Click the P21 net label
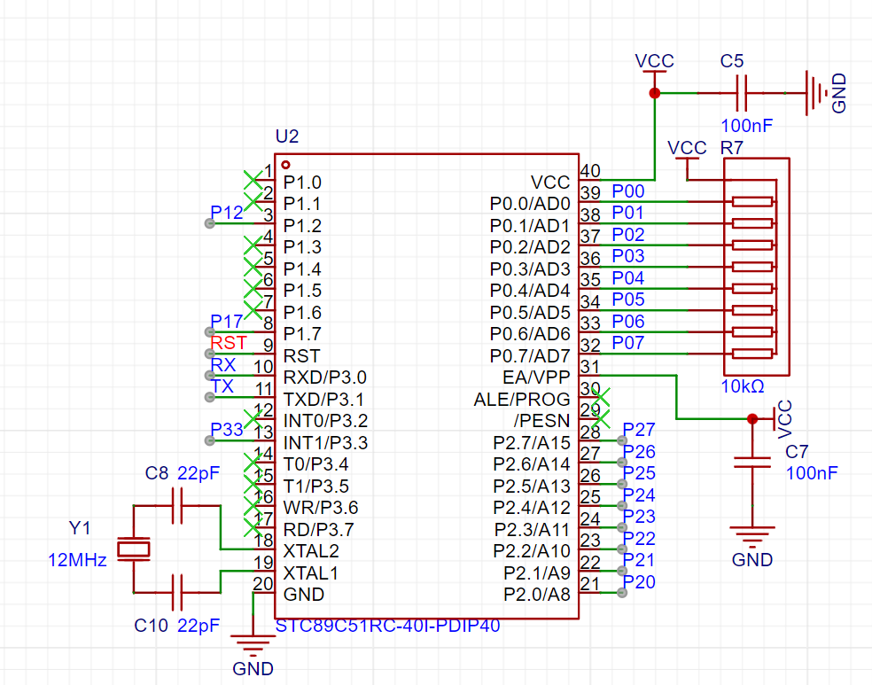Viewport: 872px width, 685px height. coord(638,560)
